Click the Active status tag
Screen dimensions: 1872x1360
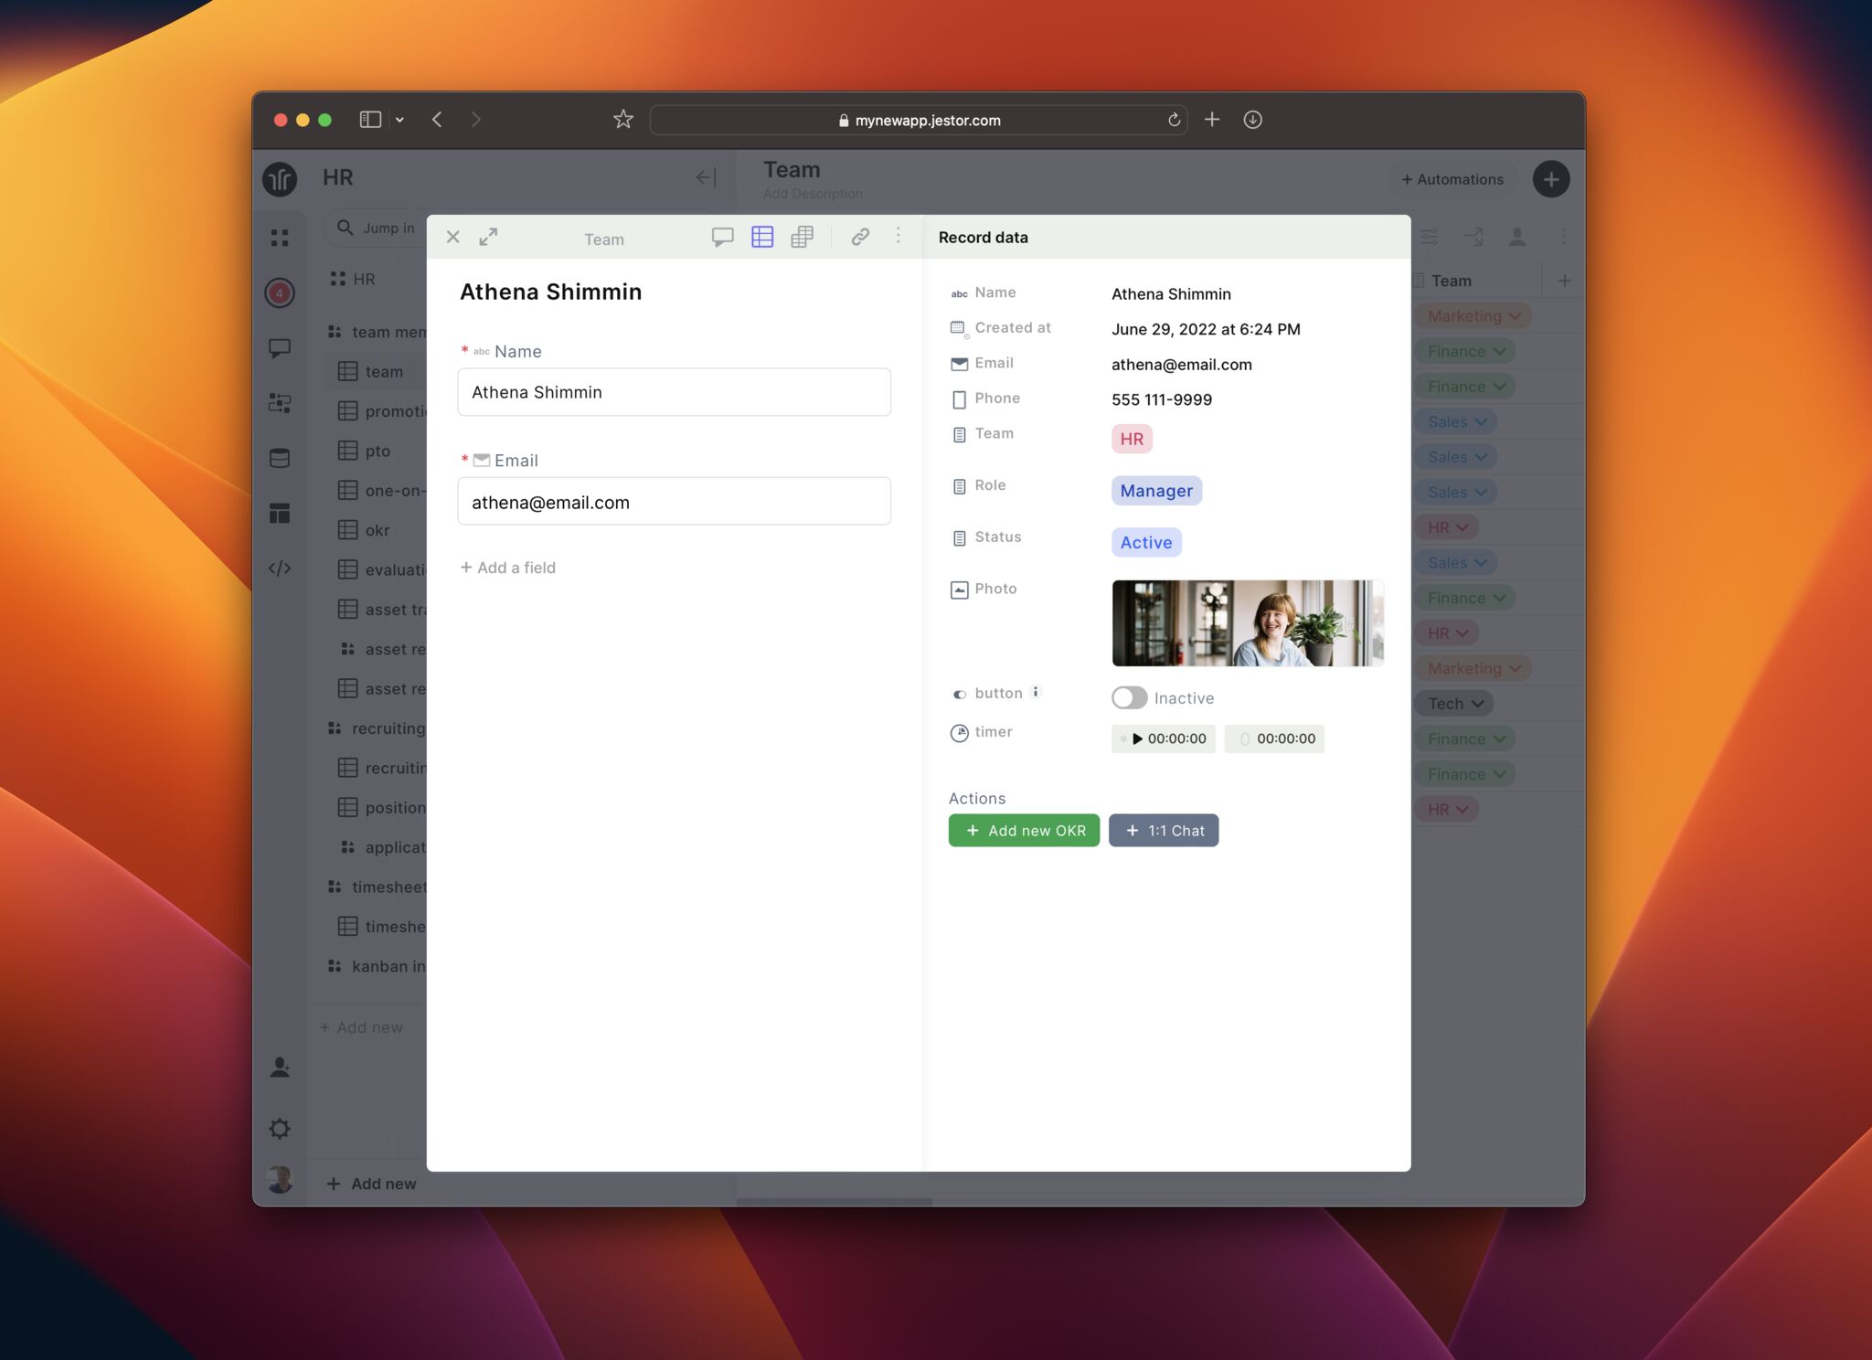coord(1146,543)
